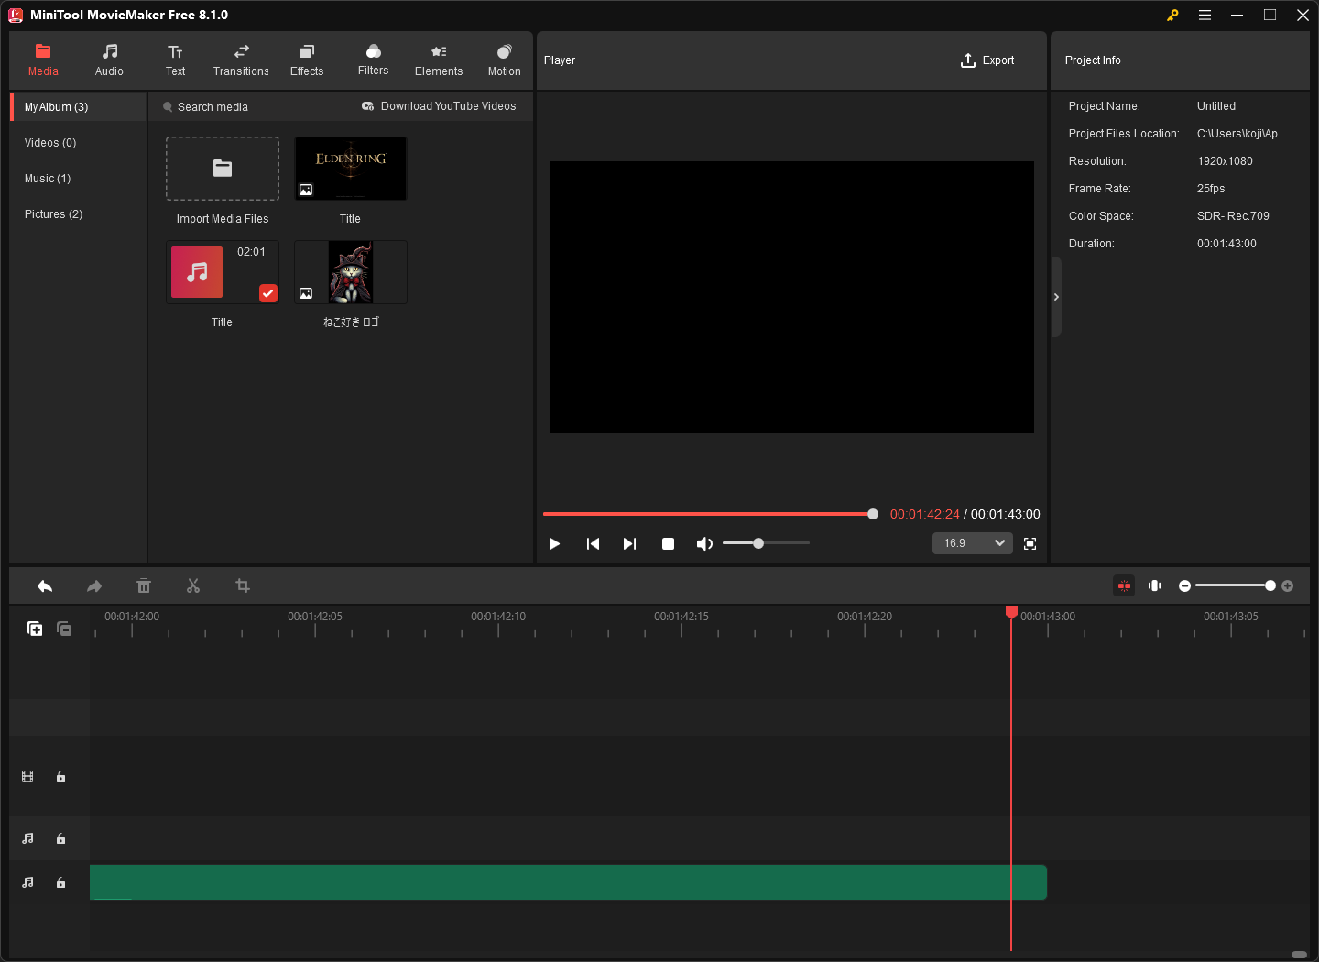Viewport: 1319px width, 962px height.
Task: Jump to previous frame
Action: pos(593,544)
